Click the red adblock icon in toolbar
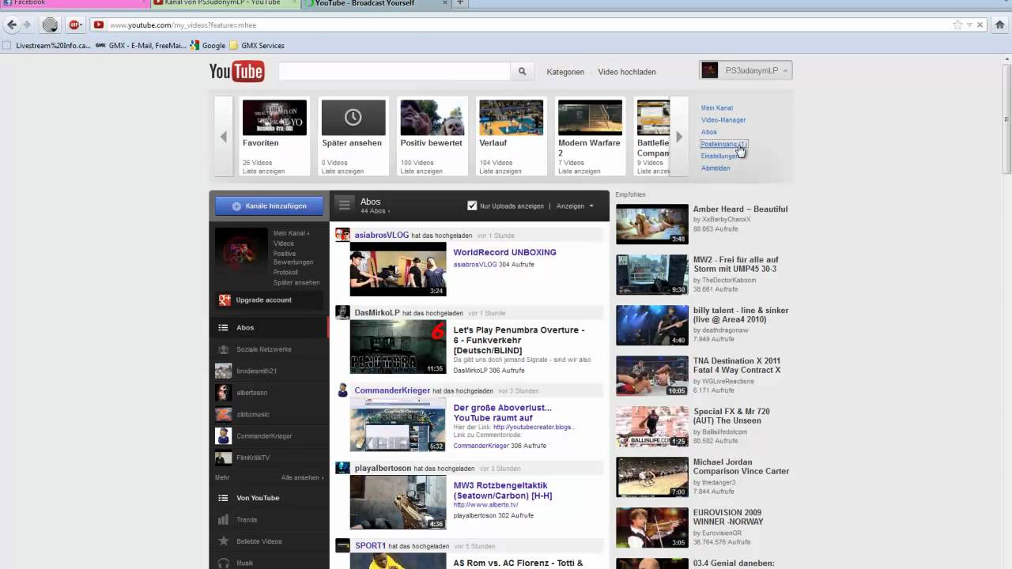 [x=75, y=24]
